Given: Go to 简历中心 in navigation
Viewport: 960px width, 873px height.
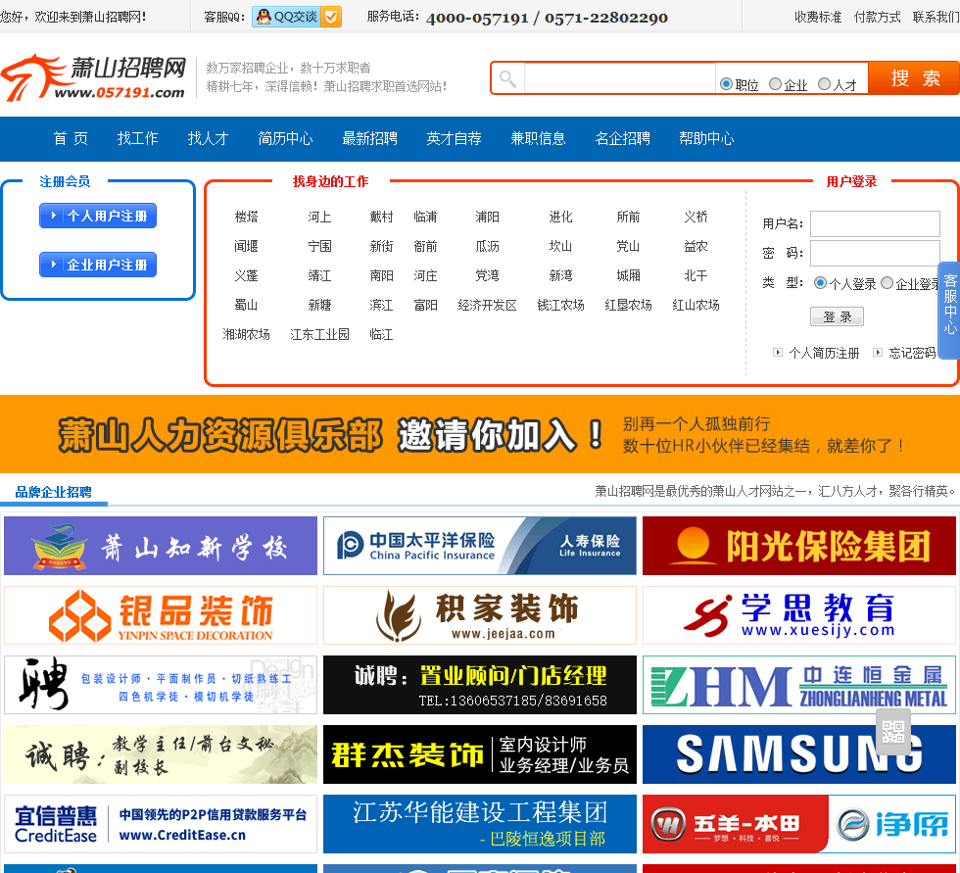Looking at the screenshot, I should coord(285,138).
